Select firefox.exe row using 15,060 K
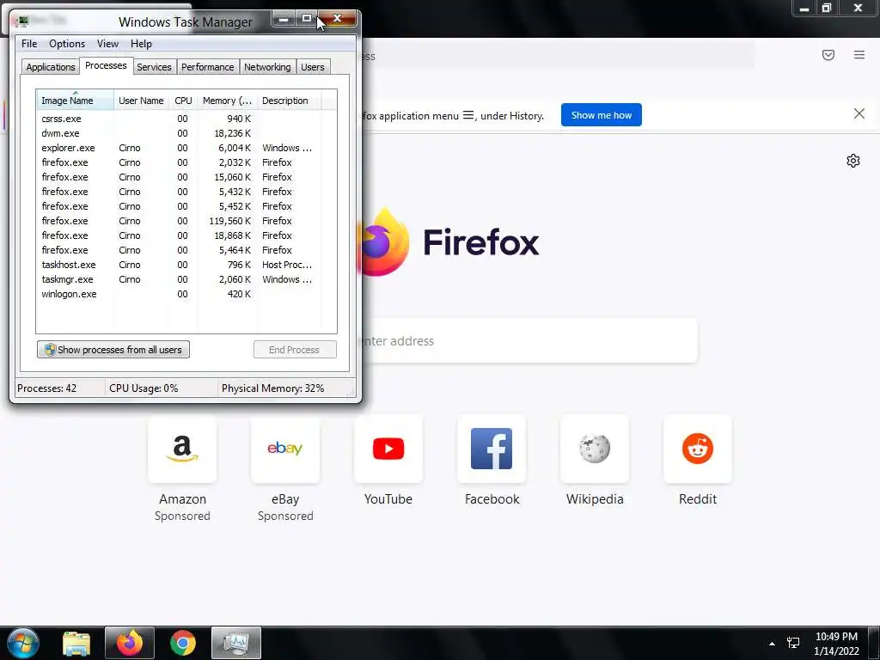 [x=179, y=177]
